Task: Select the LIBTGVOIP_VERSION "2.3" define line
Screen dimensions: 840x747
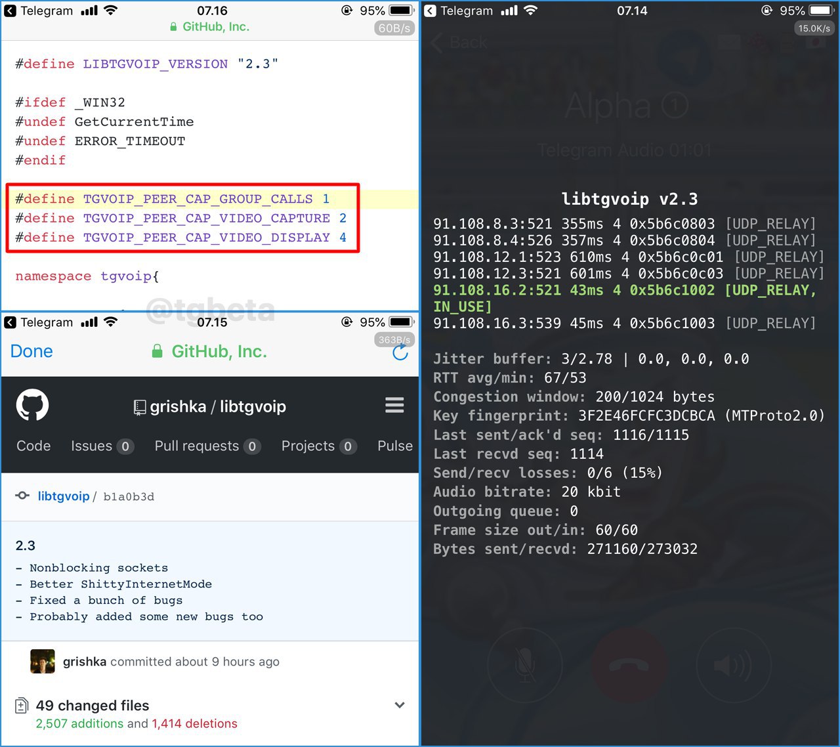Action: click(x=147, y=64)
